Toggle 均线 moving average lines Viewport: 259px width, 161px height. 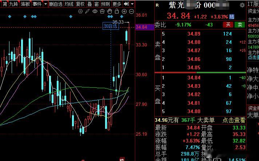pos(69,4)
